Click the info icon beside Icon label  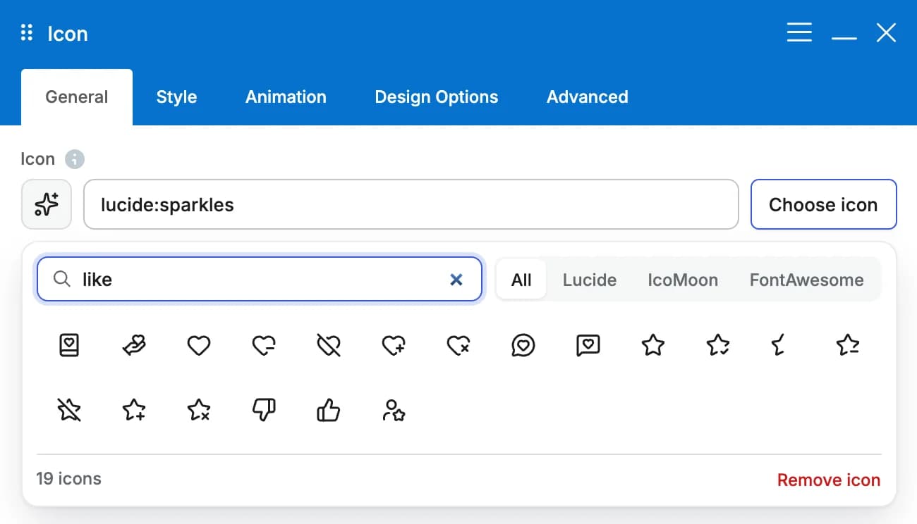(75, 159)
